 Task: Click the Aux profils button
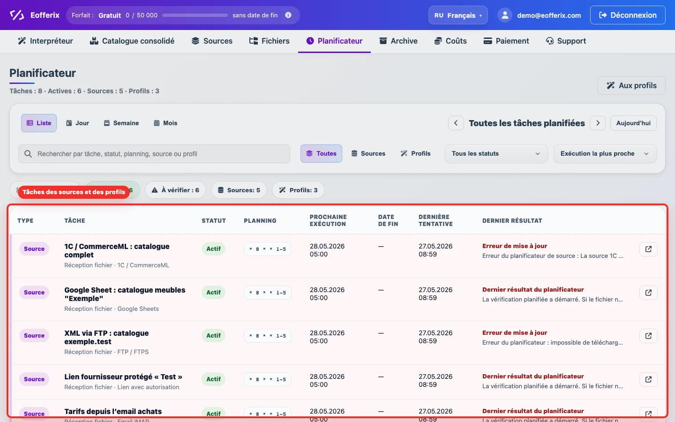(x=631, y=85)
